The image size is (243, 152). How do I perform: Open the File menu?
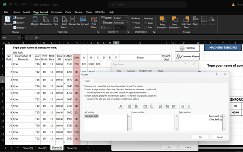pos(6,12)
